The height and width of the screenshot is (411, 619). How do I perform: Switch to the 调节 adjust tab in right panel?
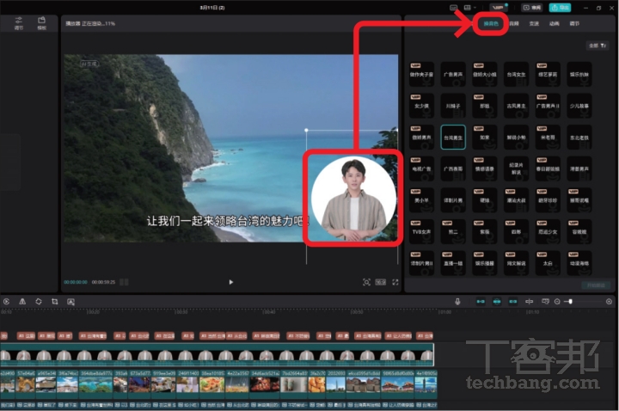(x=574, y=24)
